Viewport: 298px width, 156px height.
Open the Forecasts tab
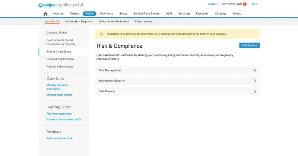[202, 13]
